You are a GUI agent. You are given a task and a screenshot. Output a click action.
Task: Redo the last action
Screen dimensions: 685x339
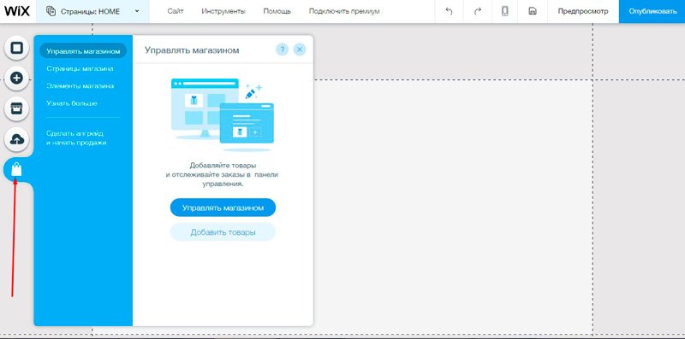pos(477,11)
